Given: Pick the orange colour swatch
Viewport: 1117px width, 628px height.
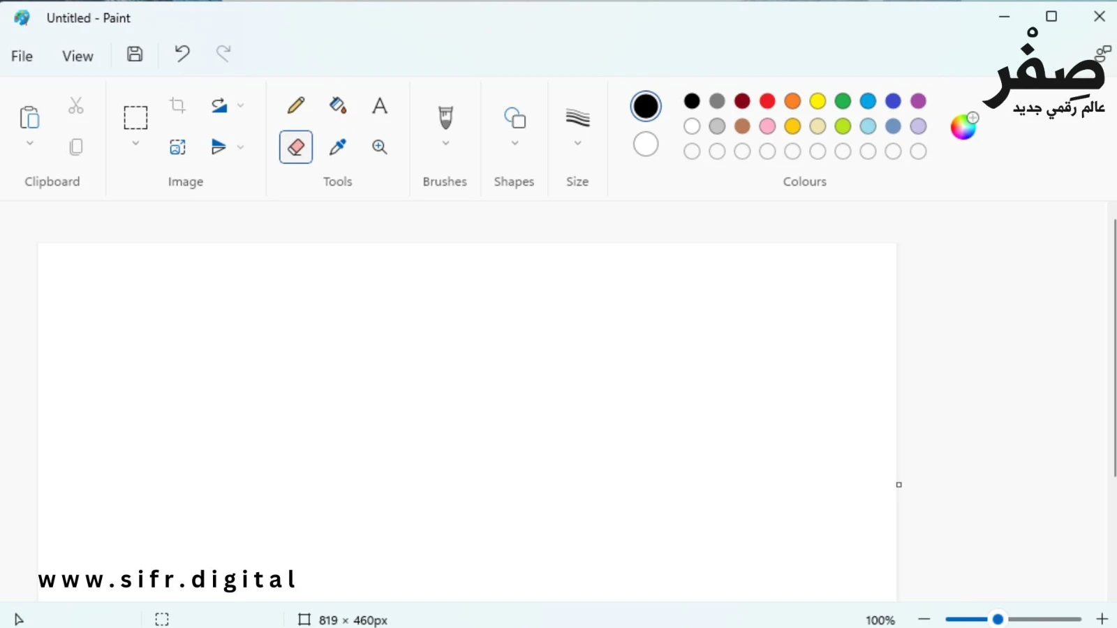Looking at the screenshot, I should (x=792, y=101).
